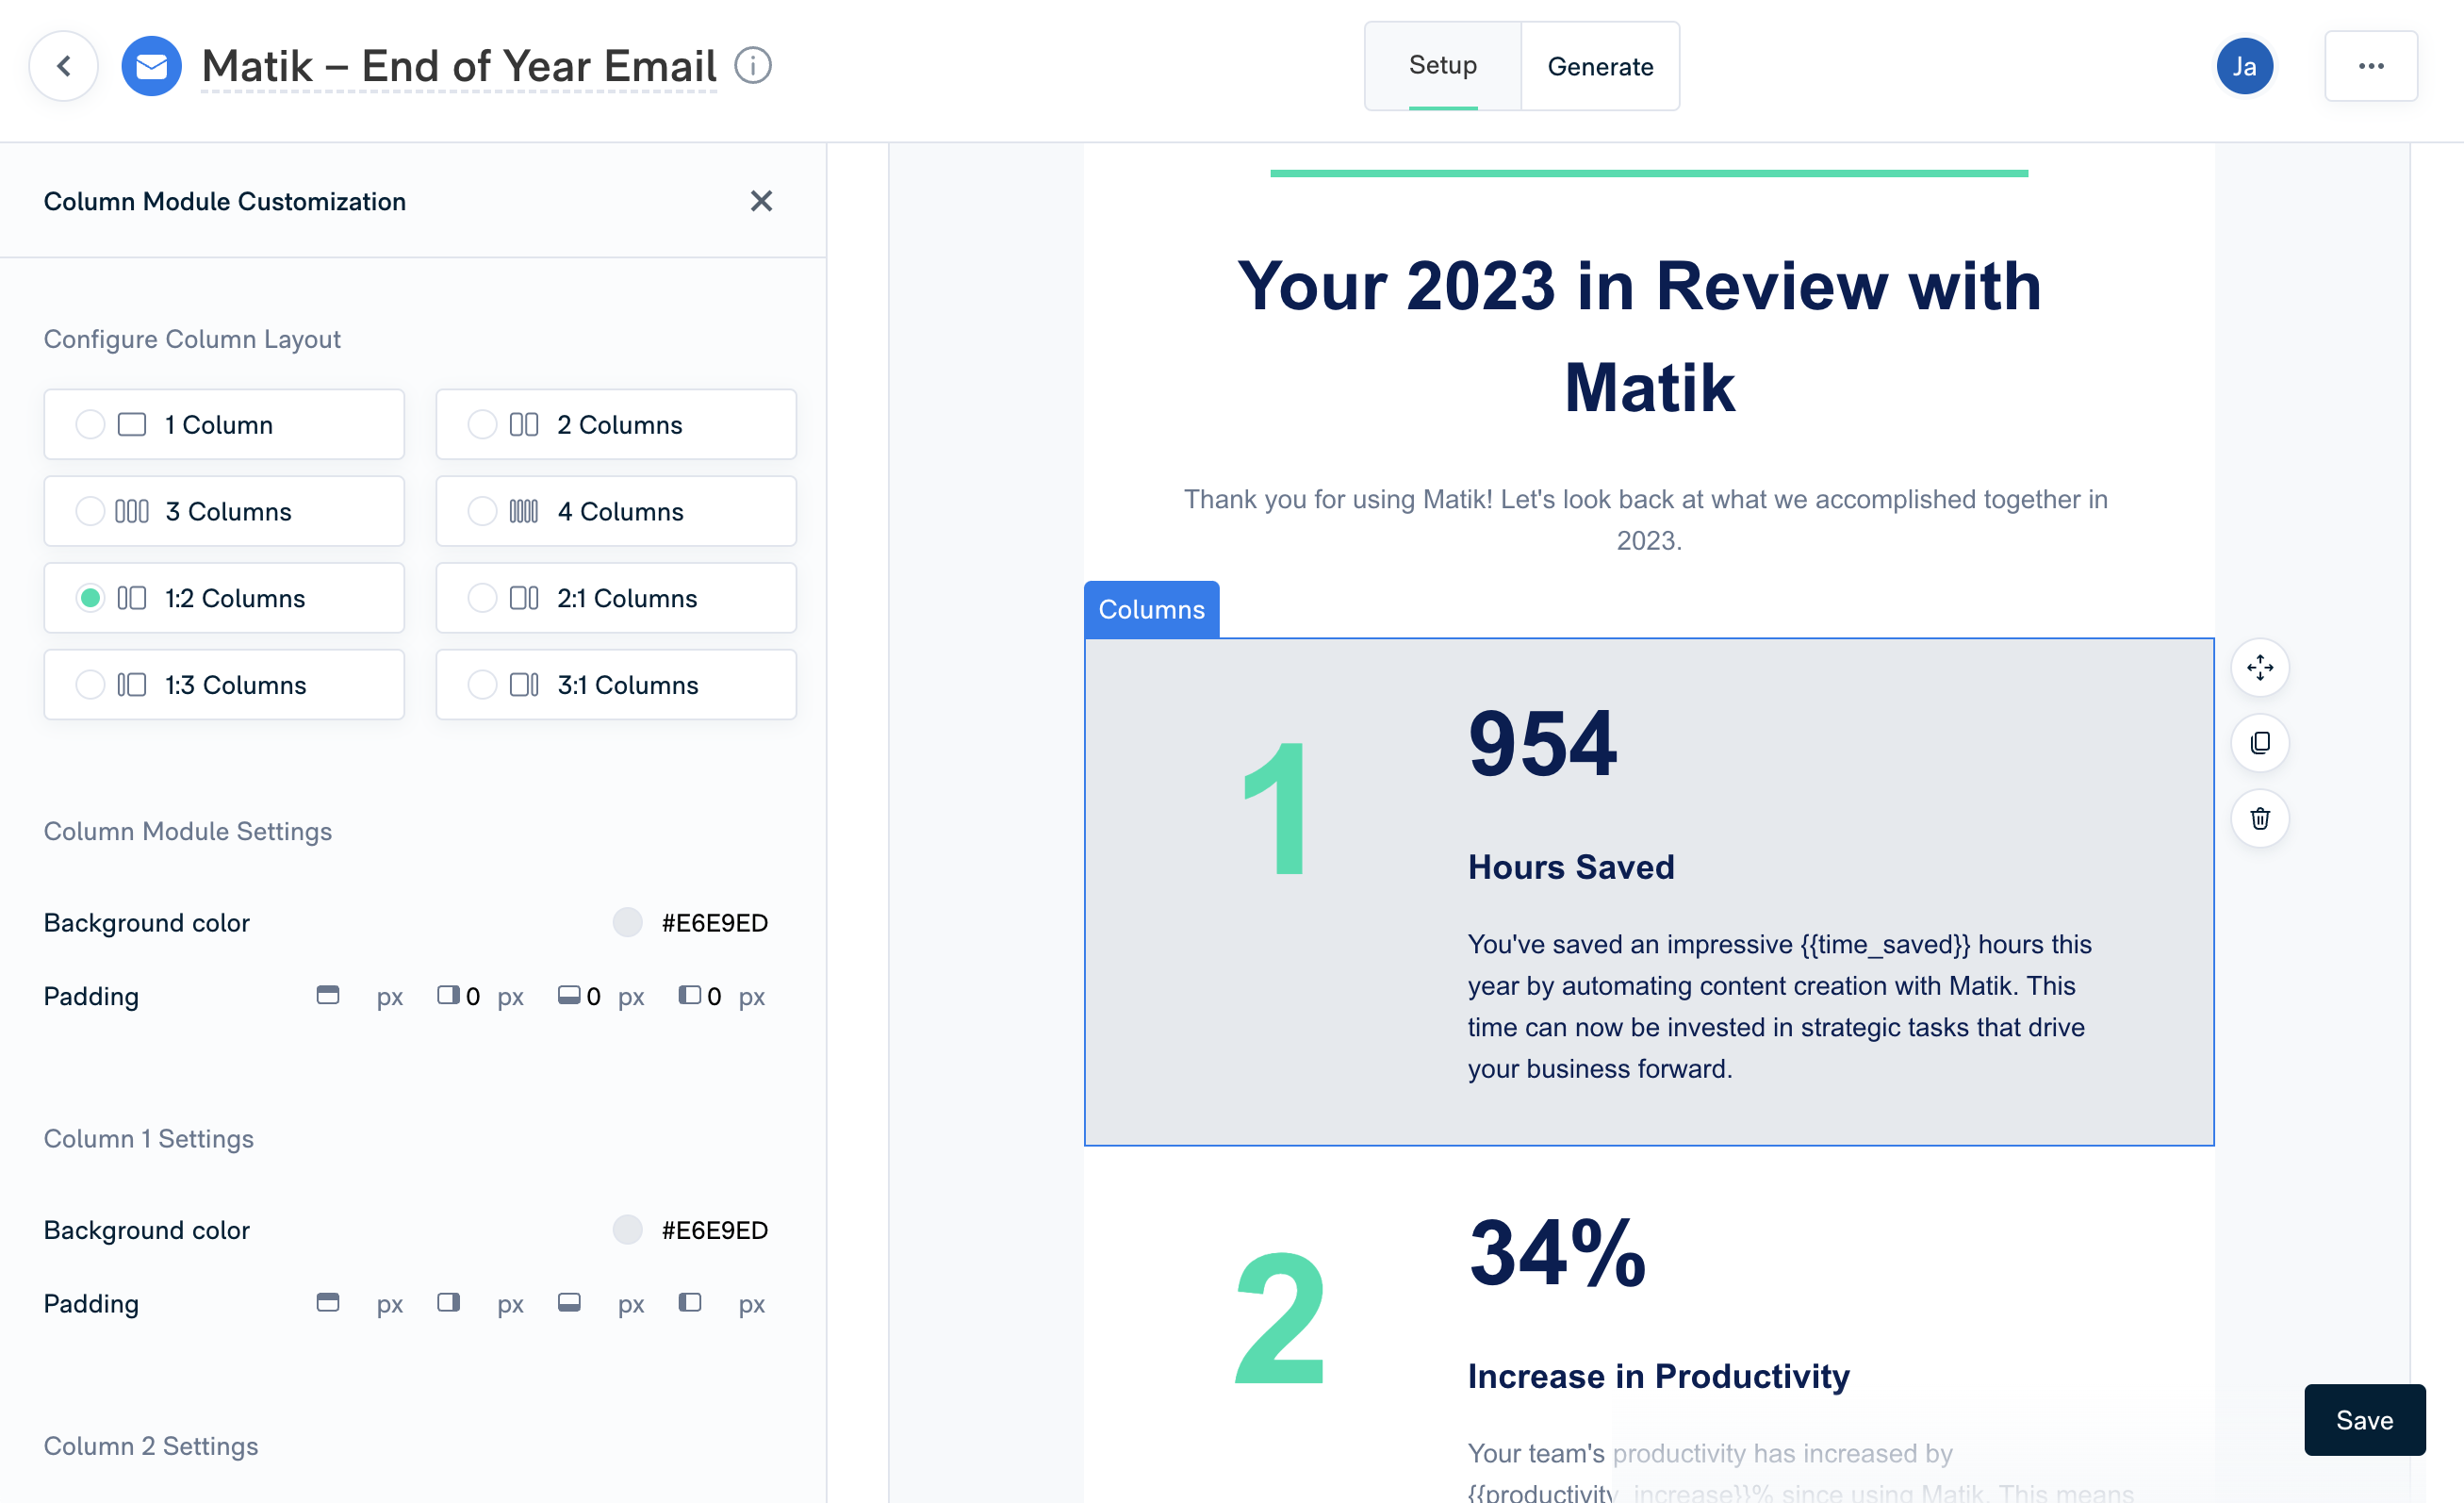The image size is (2464, 1503).
Task: Click the move handle for Columns module
Action: tap(2259, 667)
